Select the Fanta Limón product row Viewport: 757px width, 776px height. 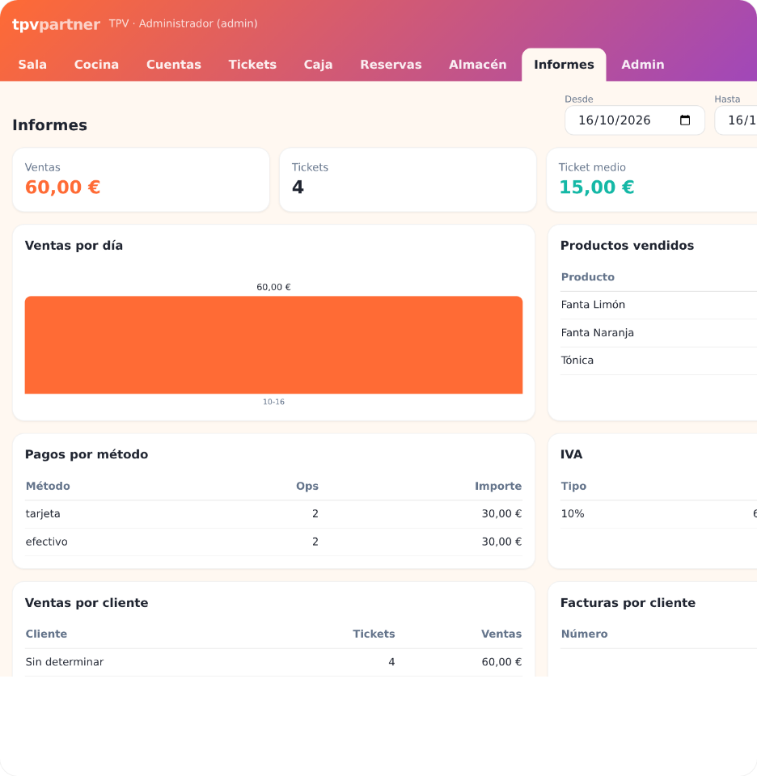[x=658, y=305]
